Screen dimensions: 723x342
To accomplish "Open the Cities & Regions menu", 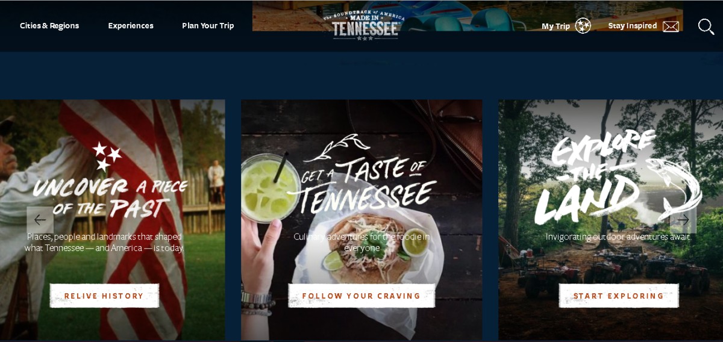I will (x=49, y=26).
